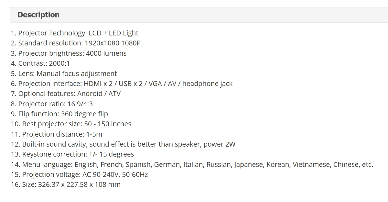Click the Flip function 360 degree line
This screenshot has height=202, width=388.
click(x=59, y=114)
